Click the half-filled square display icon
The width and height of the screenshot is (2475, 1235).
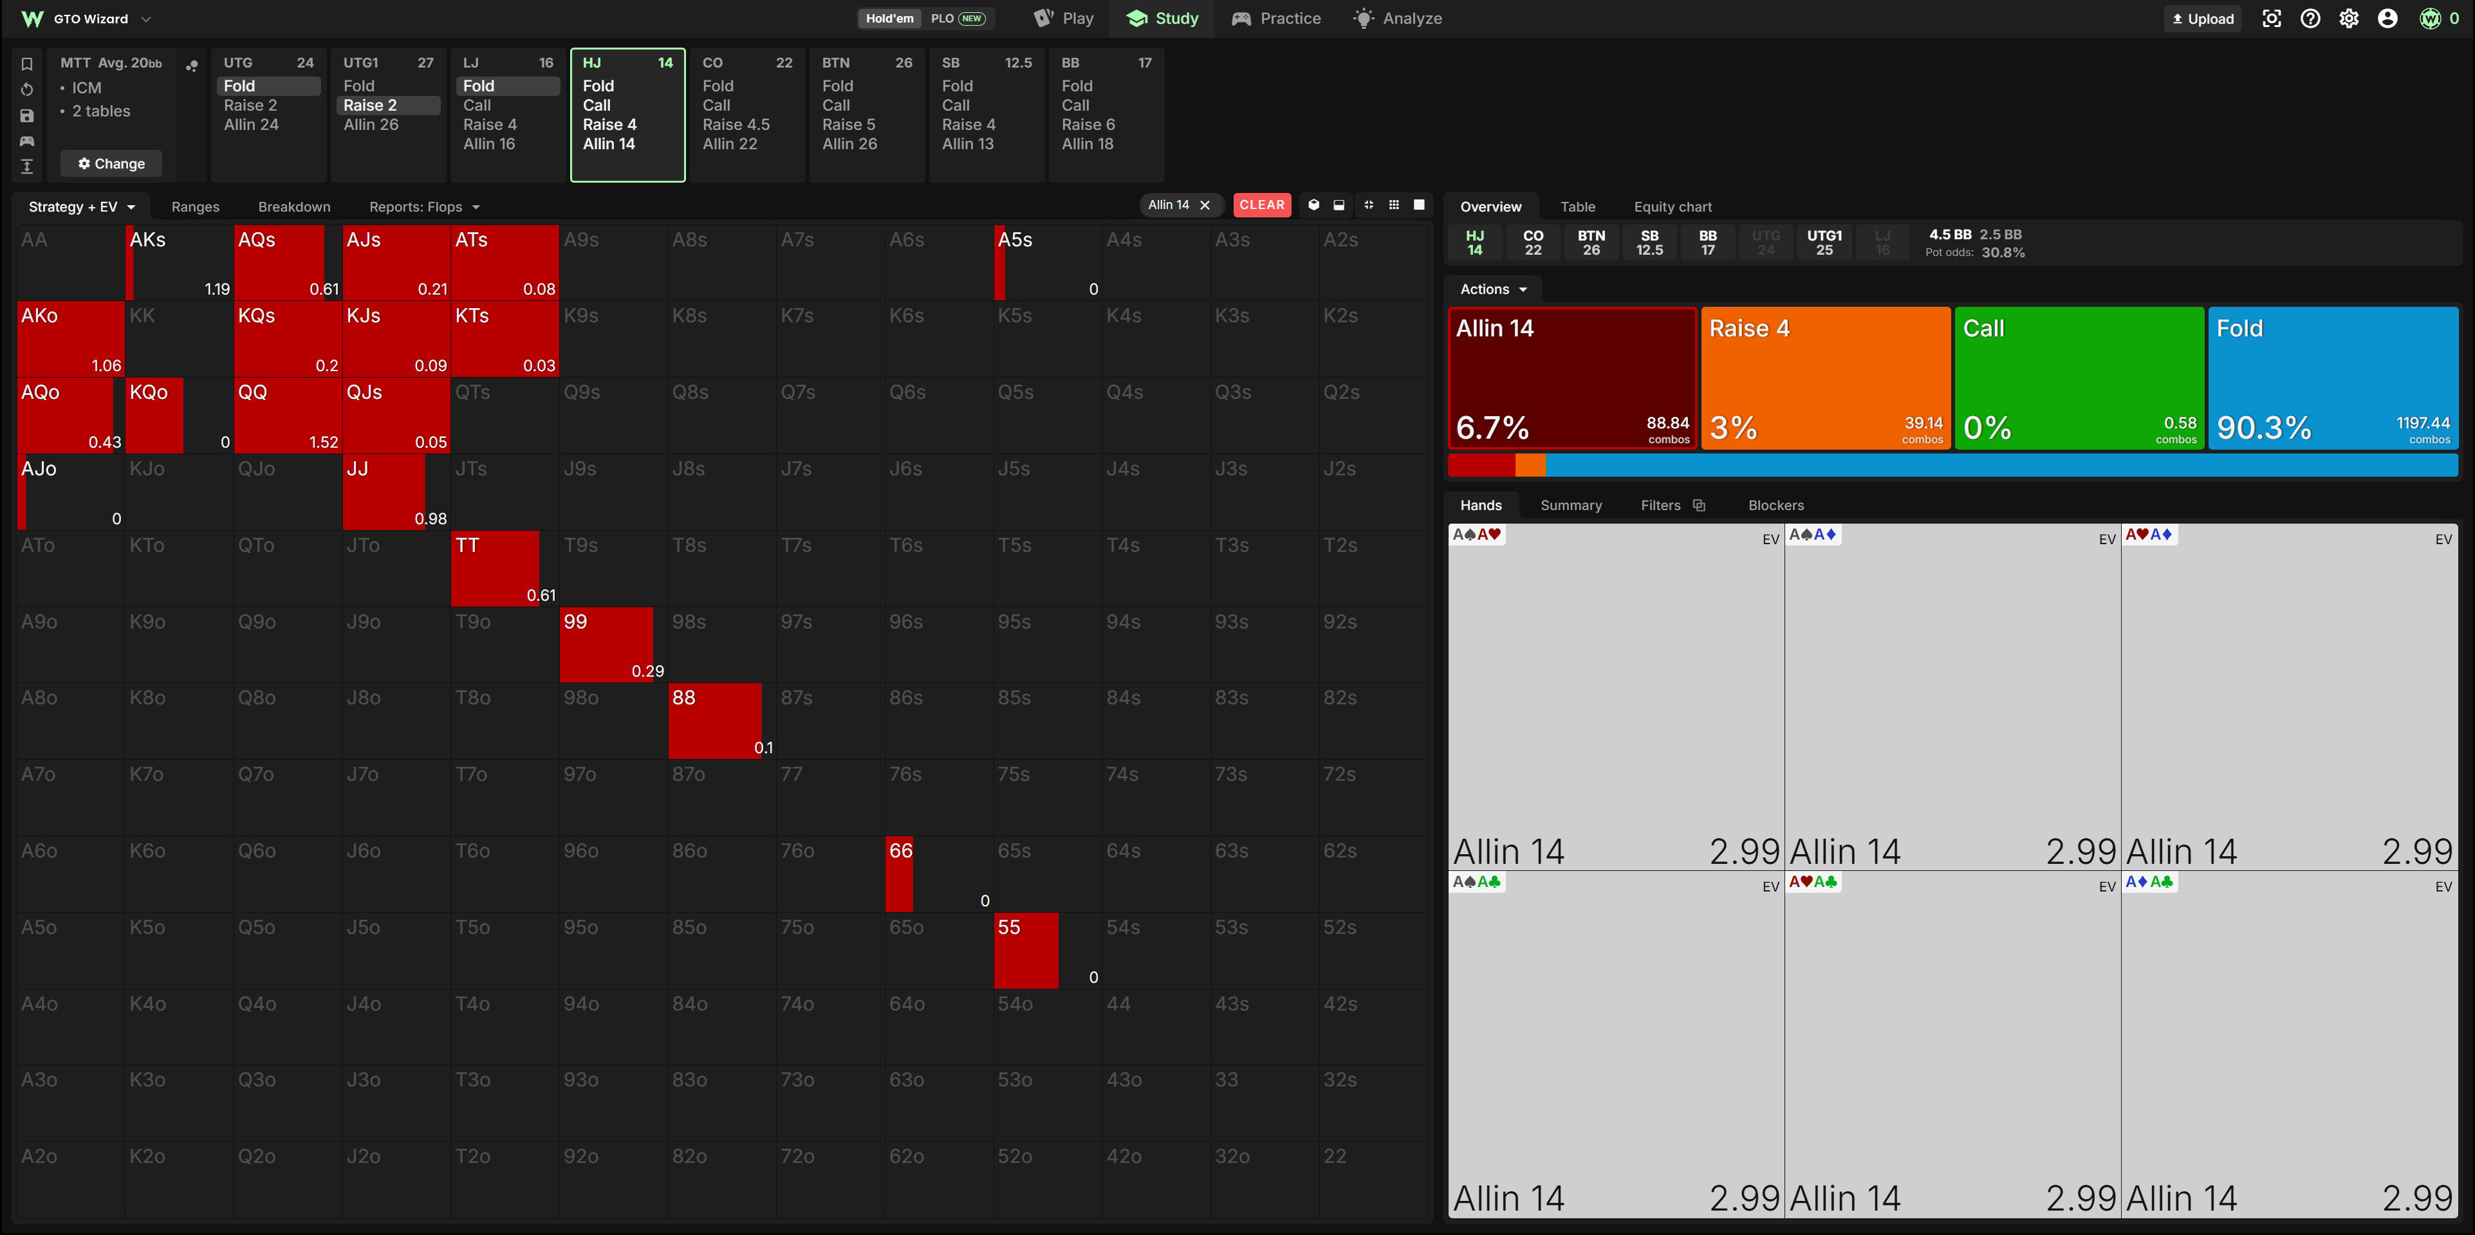[1339, 205]
